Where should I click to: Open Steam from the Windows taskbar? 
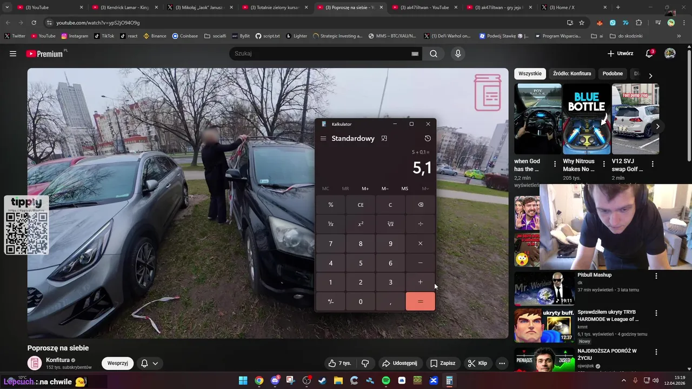322,380
